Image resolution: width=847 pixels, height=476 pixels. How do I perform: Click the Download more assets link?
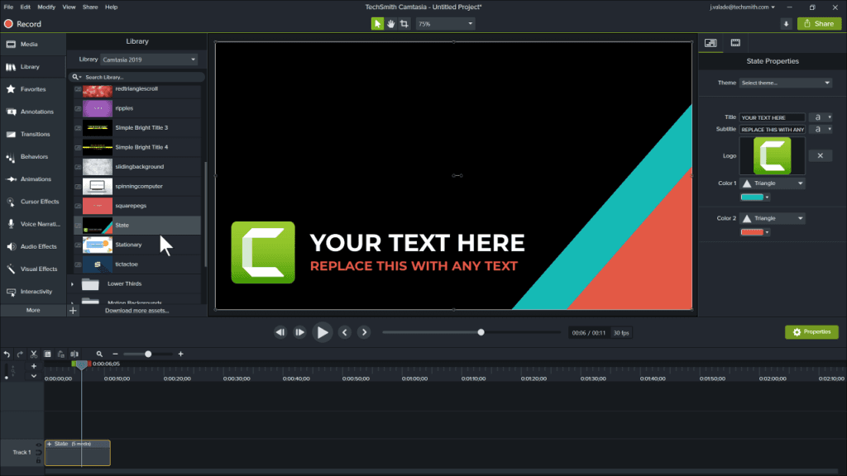[136, 311]
